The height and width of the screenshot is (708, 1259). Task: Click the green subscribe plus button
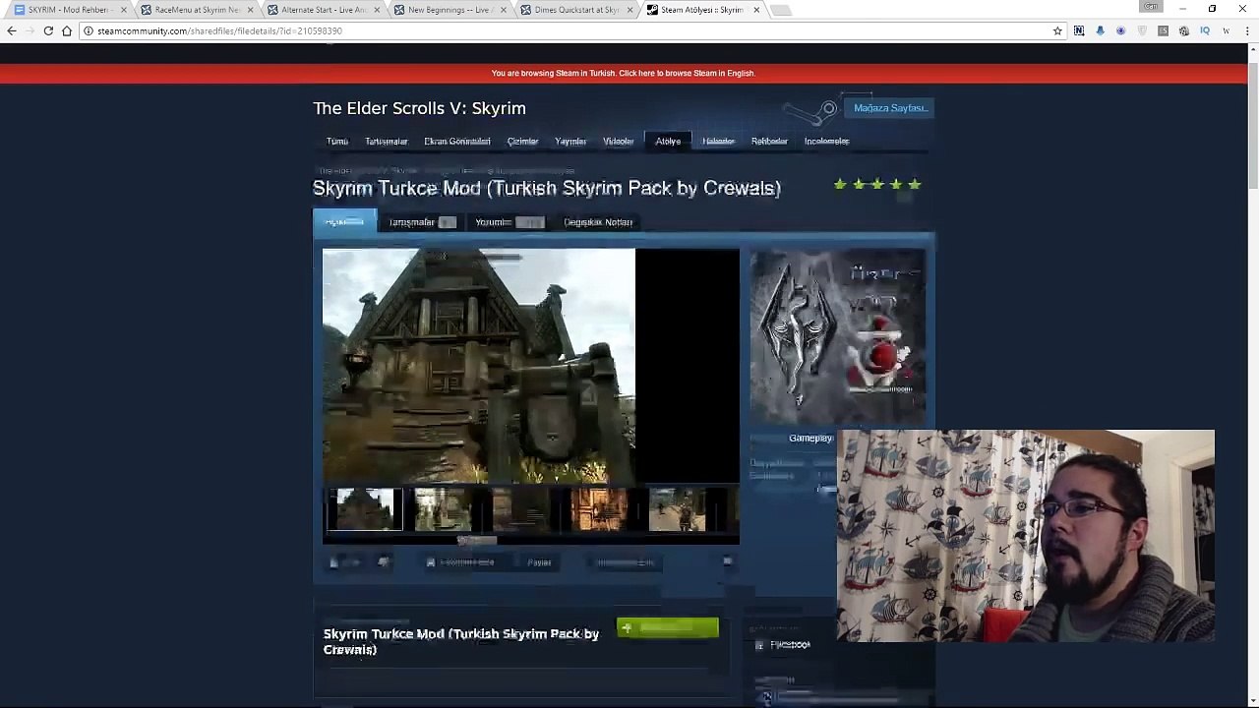coord(668,628)
